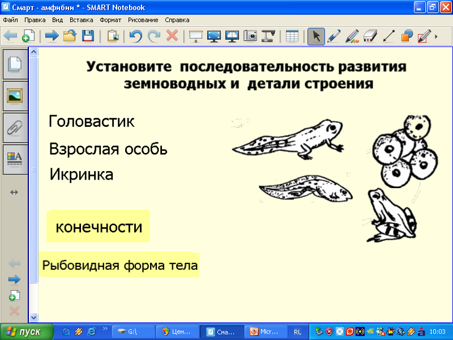Enable dual page display
The height and width of the screenshot is (340, 453).
coord(232,36)
